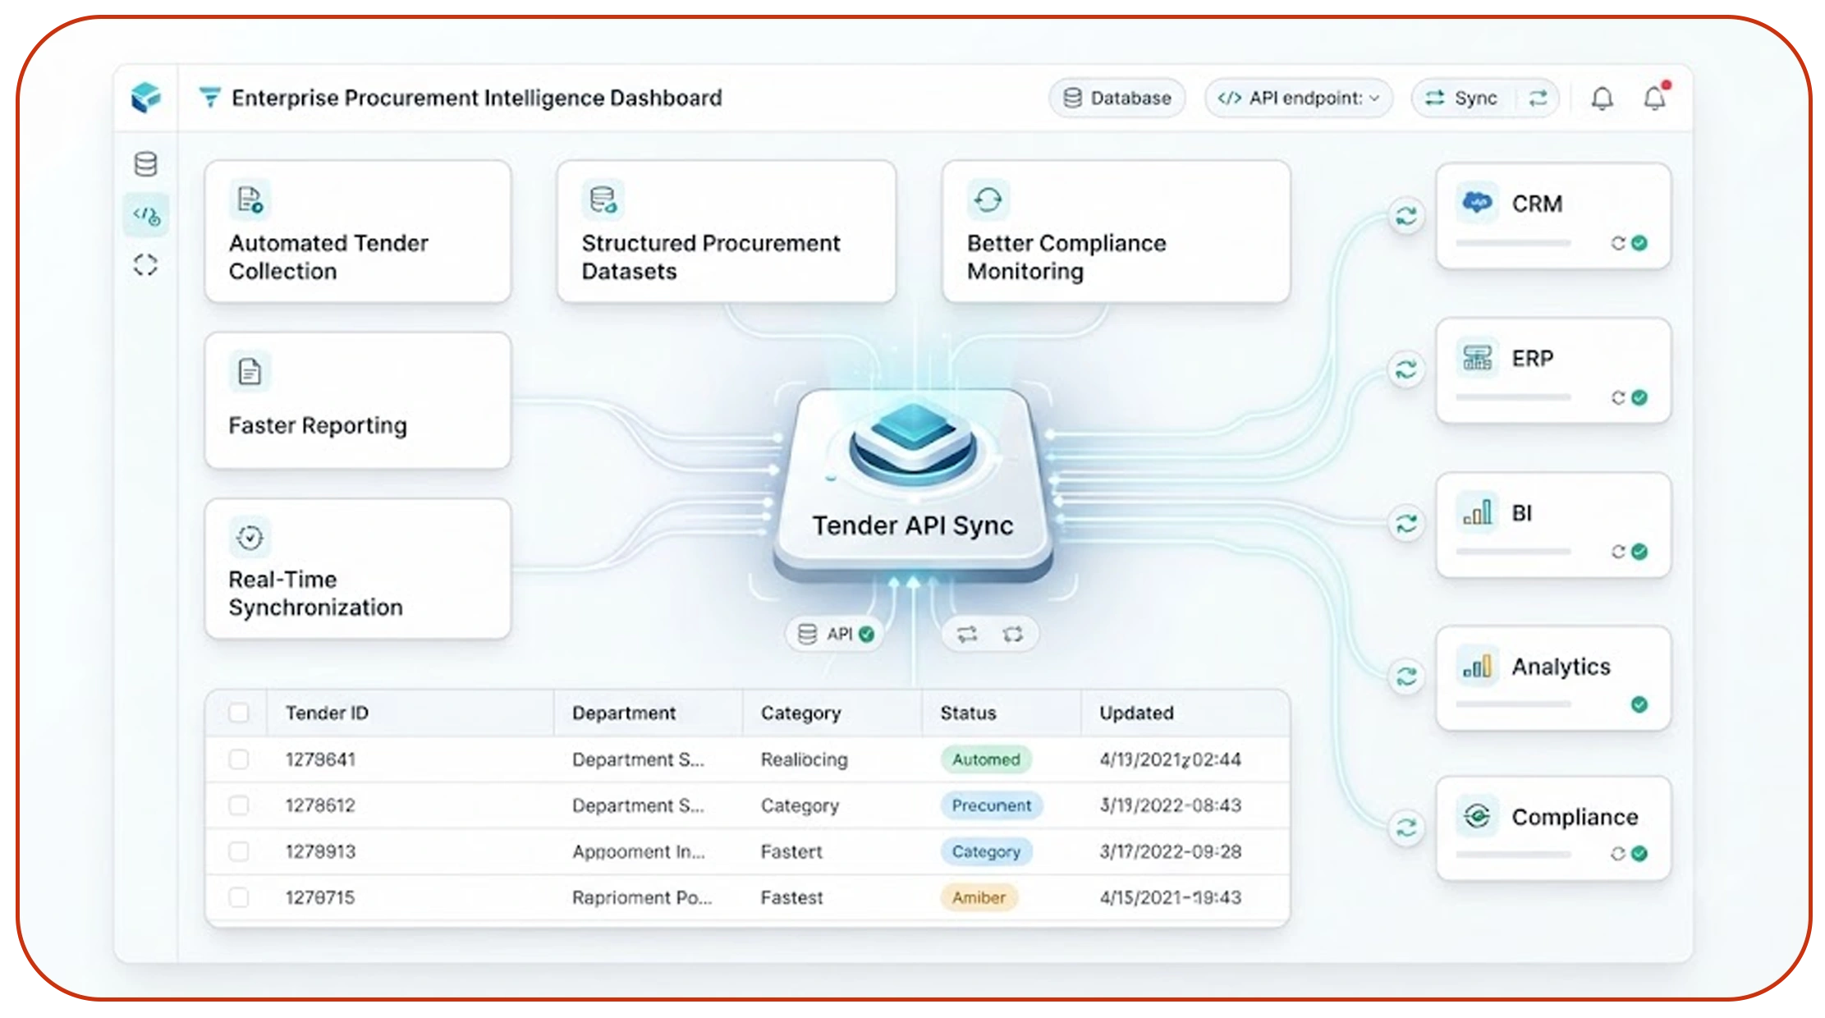Viewport: 1825px width, 1018px height.
Task: Click the sync circle left of BI
Action: [x=1406, y=523]
